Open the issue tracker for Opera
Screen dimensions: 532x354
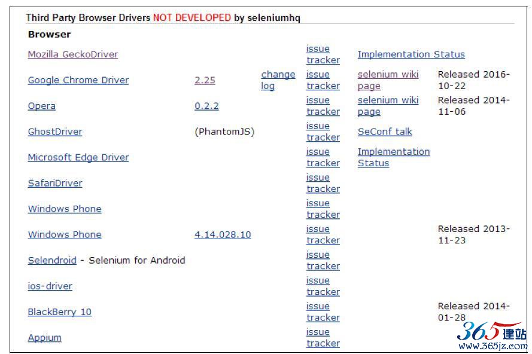(323, 106)
